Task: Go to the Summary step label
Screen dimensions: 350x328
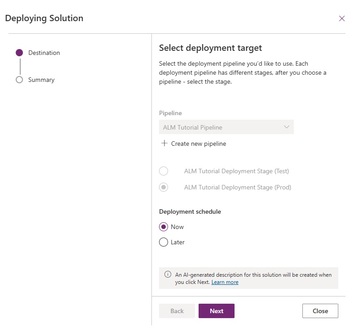Action: [x=41, y=80]
